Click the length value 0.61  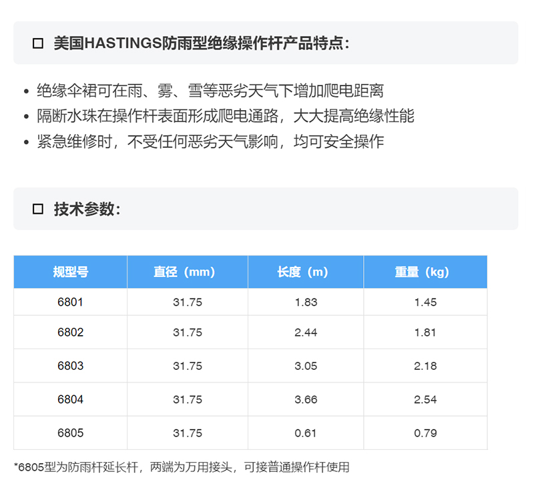(x=306, y=433)
